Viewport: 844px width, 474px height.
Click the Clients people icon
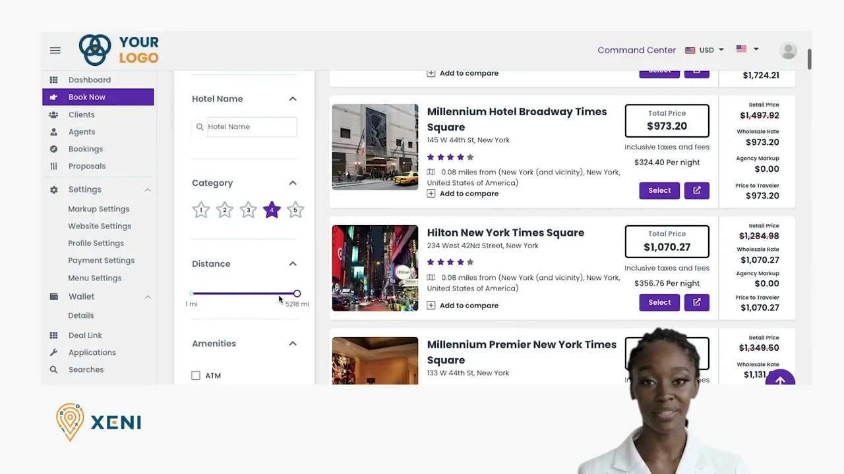click(x=54, y=115)
